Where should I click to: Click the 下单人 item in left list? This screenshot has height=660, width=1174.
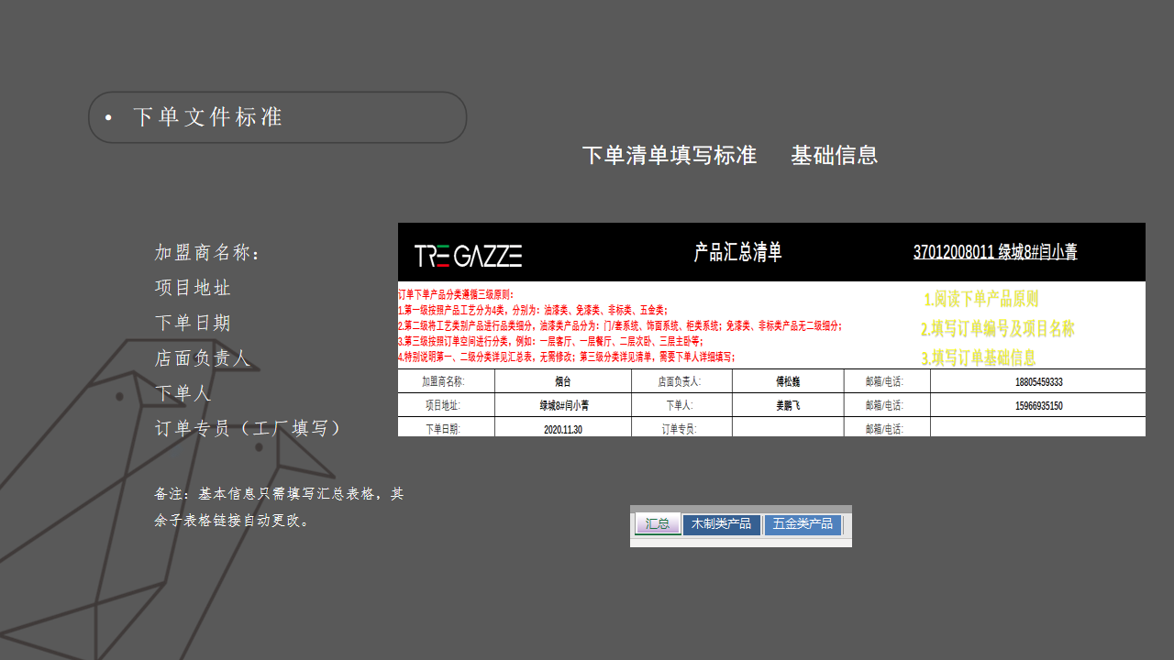coord(183,392)
